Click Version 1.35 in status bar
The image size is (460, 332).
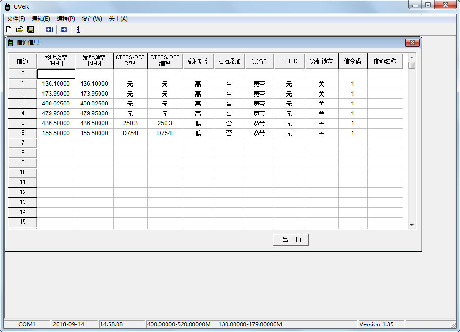point(376,324)
